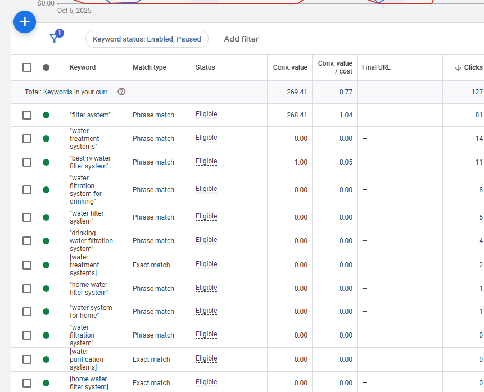The height and width of the screenshot is (392, 484).
Task: Click Conv. value / cost 0.05
Action: click(x=346, y=162)
